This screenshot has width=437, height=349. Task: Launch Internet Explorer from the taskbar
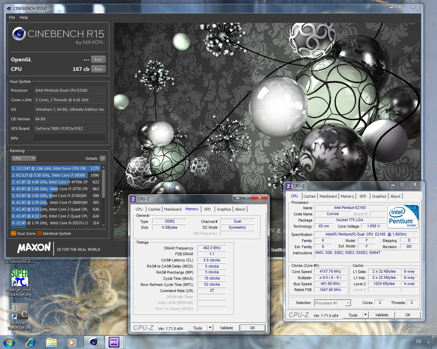point(30,342)
